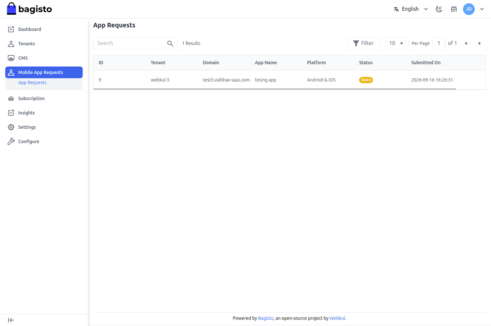
Task: Expand the account menu chevron
Action: (482, 9)
